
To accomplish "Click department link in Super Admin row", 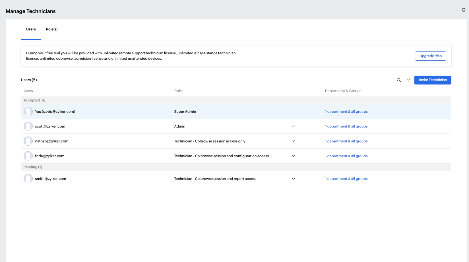I will [x=346, y=112].
